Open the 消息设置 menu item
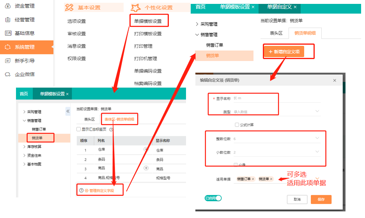 (x=76, y=46)
